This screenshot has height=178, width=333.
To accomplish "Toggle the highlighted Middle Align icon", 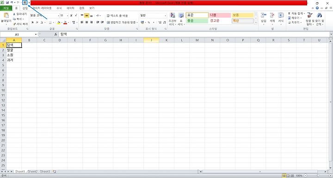I will (x=86, y=16).
